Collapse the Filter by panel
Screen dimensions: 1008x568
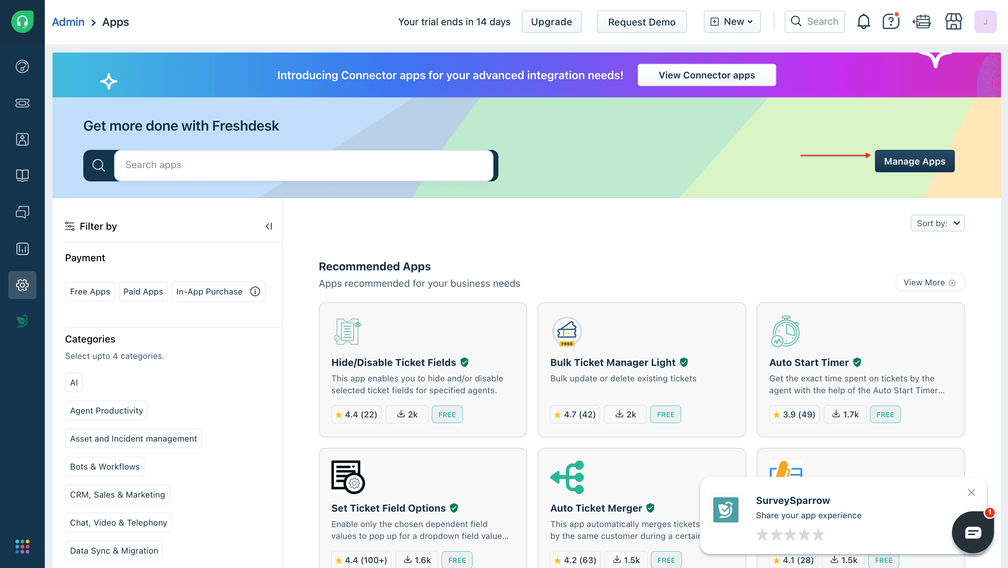coord(269,226)
